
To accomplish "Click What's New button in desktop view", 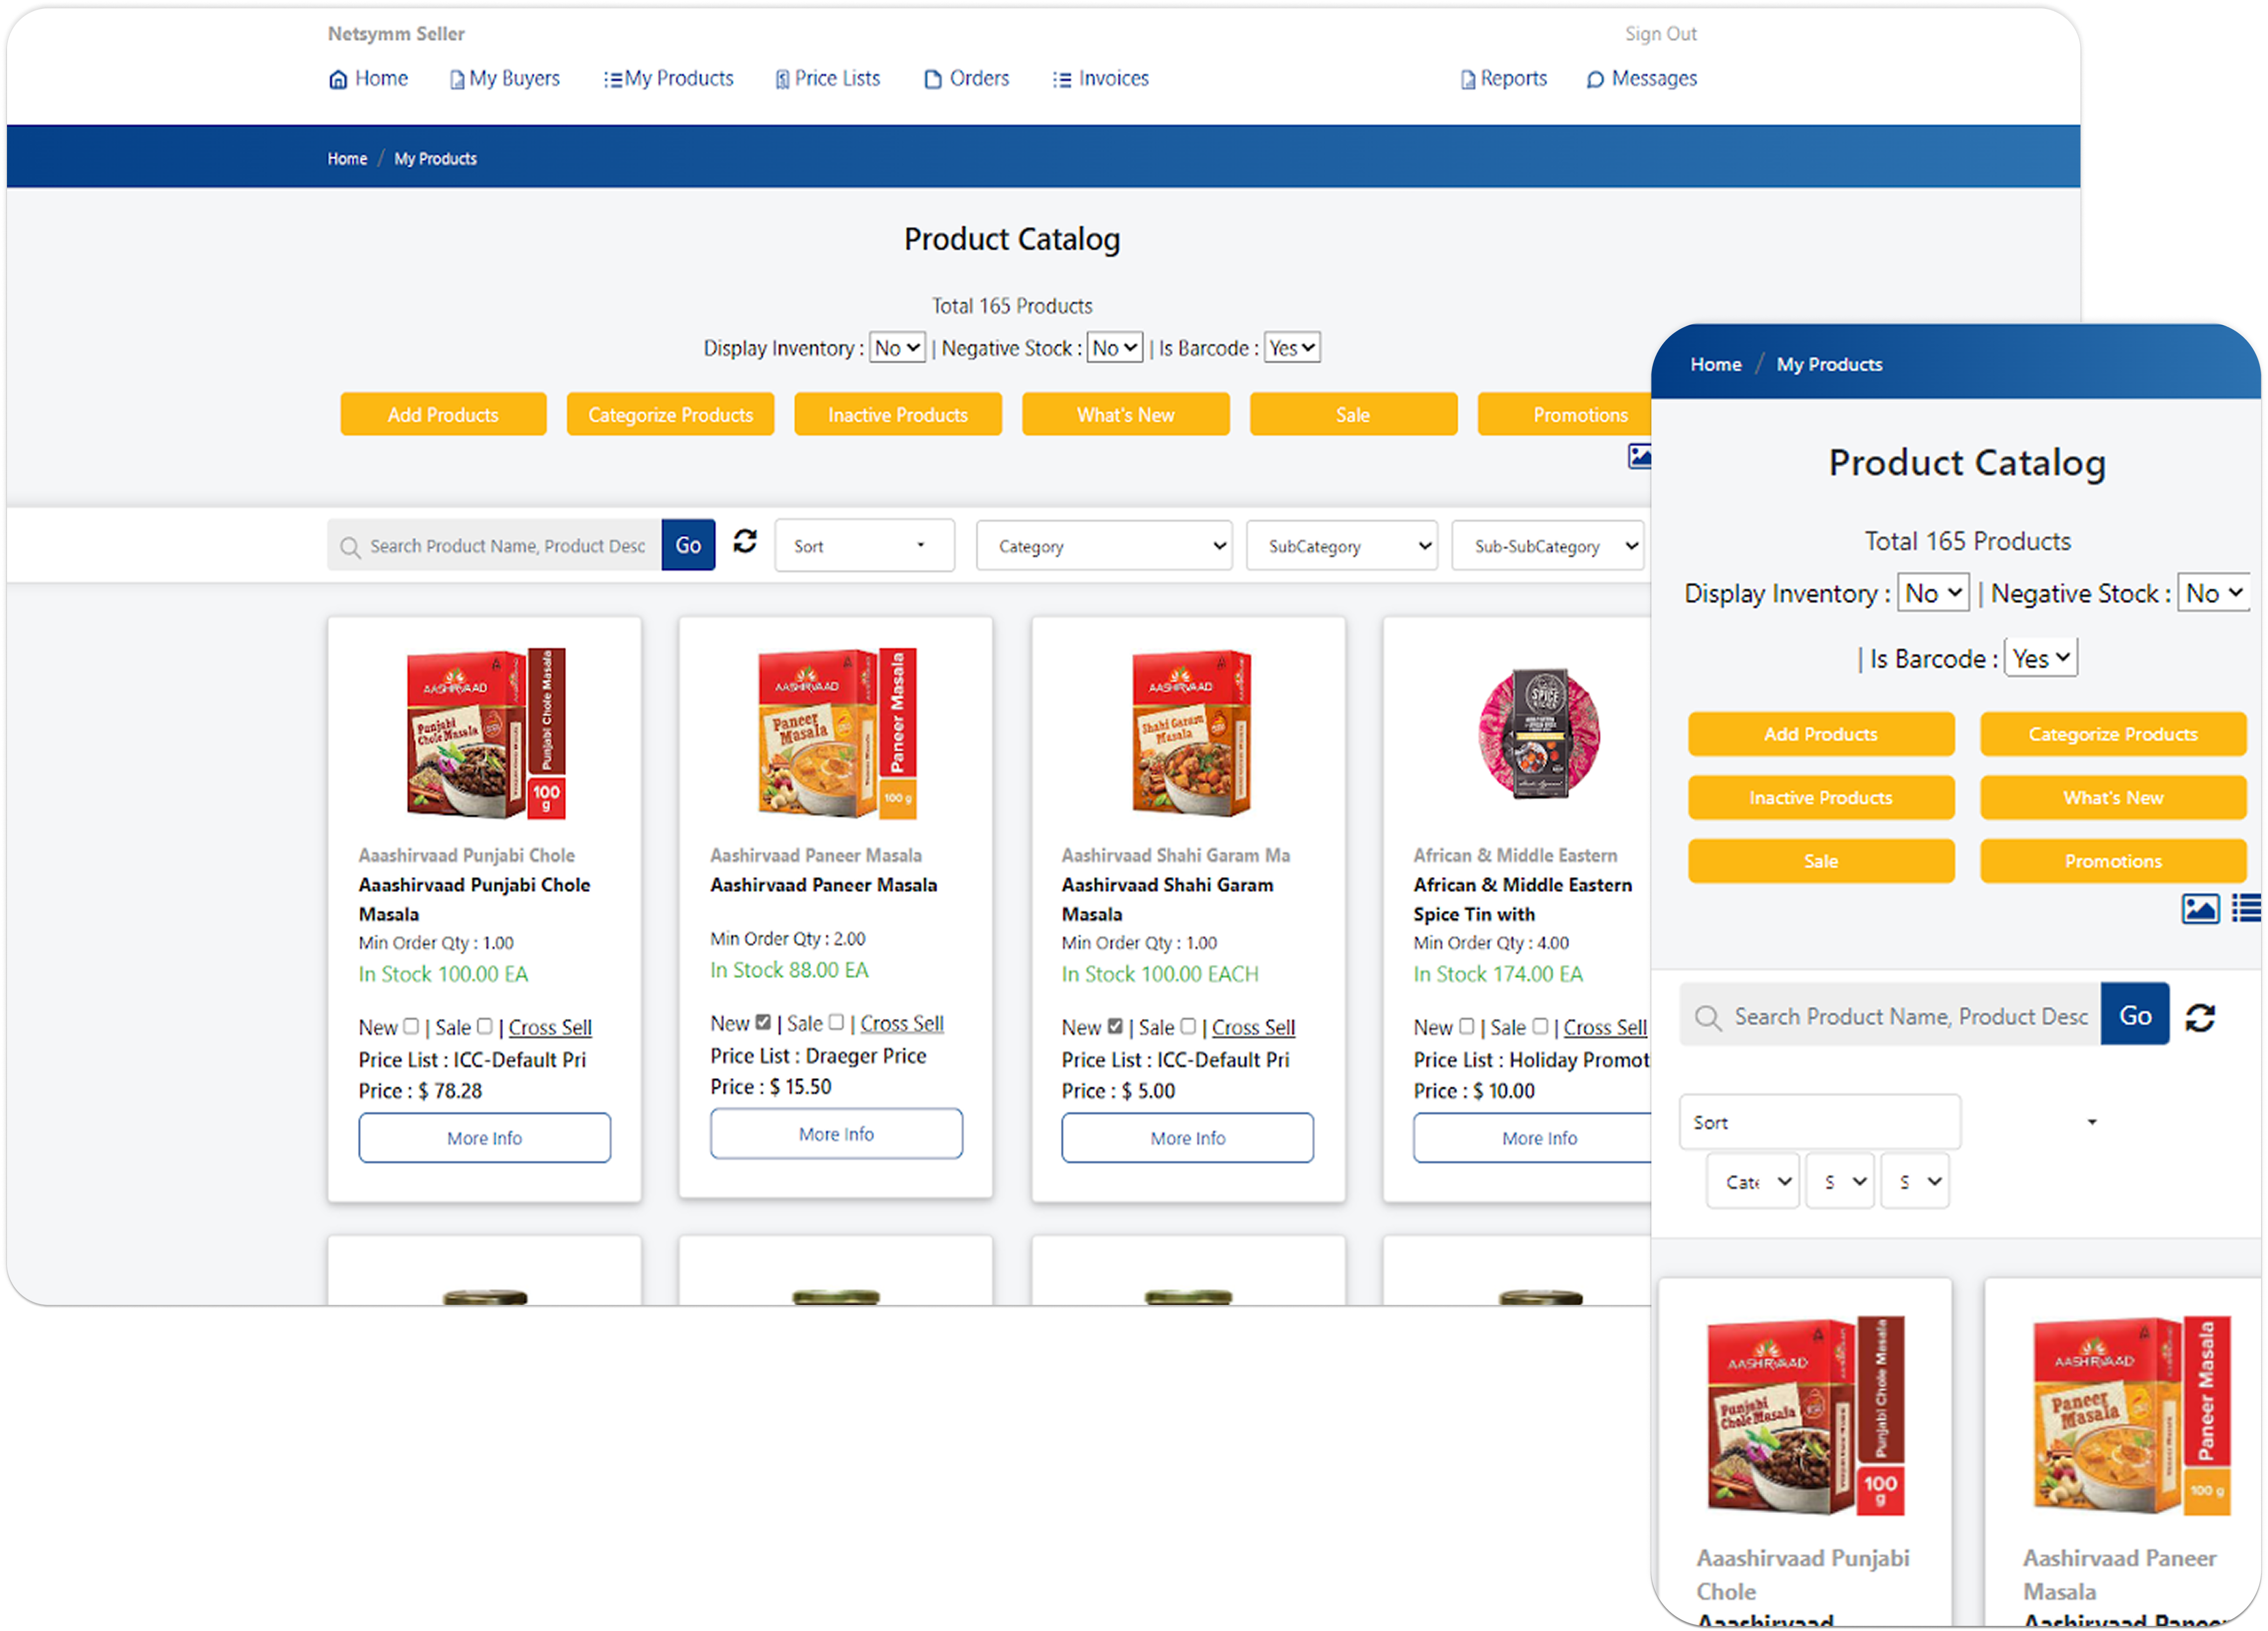I will click(x=1126, y=414).
